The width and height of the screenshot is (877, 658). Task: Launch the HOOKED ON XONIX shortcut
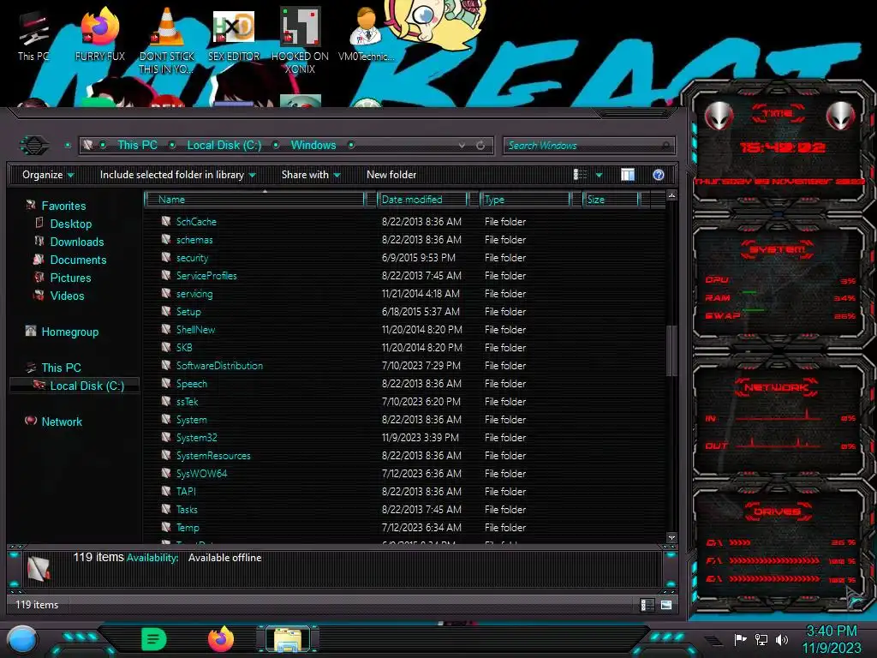pyautogui.click(x=300, y=41)
